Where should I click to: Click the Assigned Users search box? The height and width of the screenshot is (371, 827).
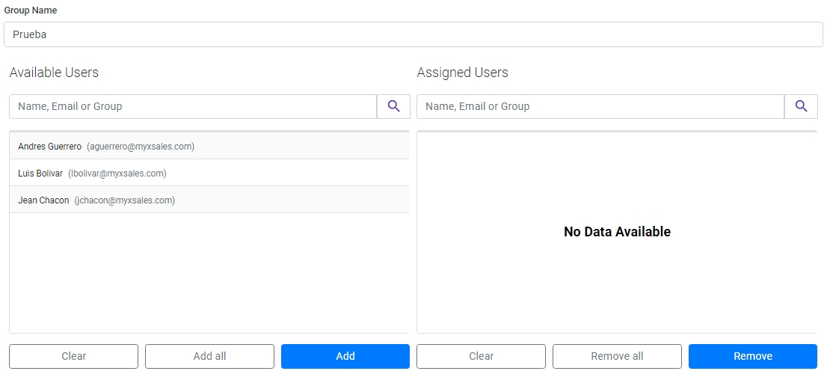600,106
